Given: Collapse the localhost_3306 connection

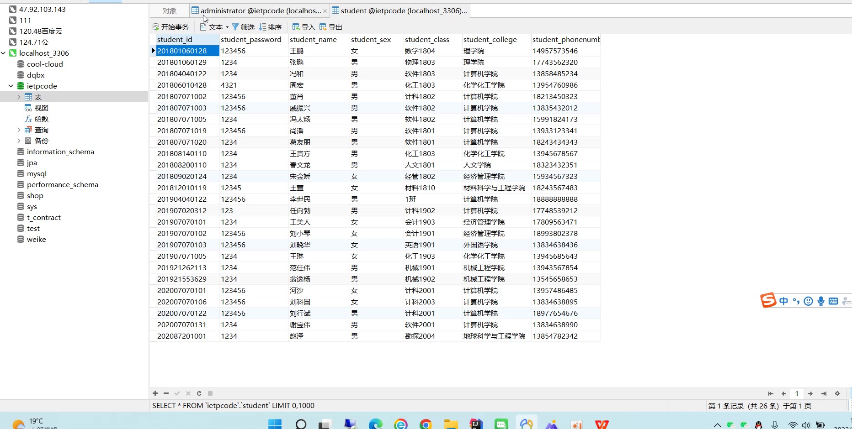Looking at the screenshot, I should coord(4,53).
